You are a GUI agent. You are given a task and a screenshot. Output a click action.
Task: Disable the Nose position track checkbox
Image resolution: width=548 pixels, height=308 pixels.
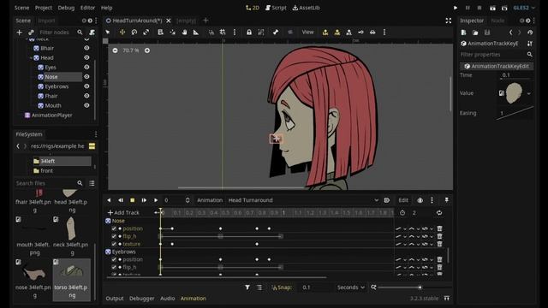[114, 228]
